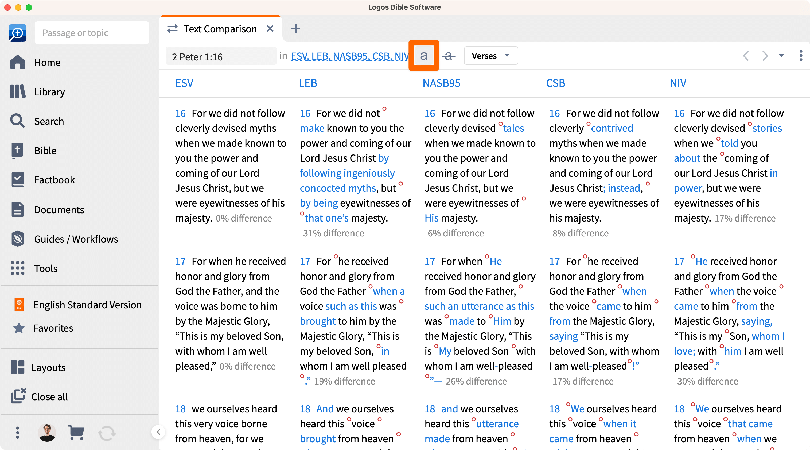
Task: Toggle the strikethrough 'a' show base text button
Action: (449, 56)
